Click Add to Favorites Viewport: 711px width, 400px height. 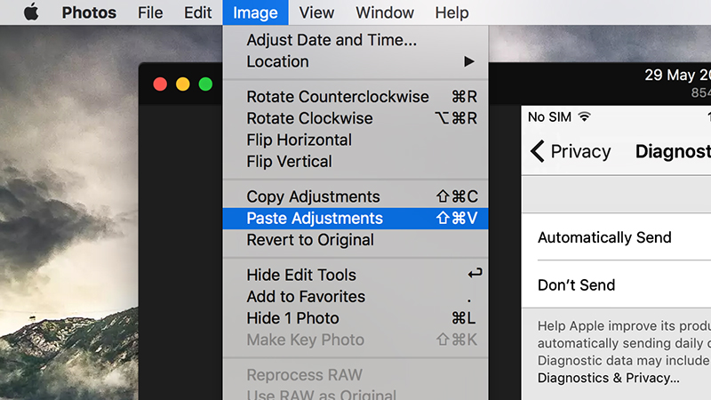(355, 297)
